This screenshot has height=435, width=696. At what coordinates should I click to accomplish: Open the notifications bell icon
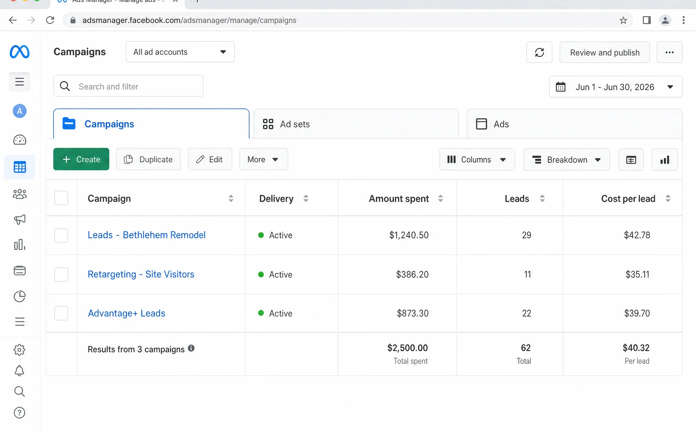(x=19, y=371)
